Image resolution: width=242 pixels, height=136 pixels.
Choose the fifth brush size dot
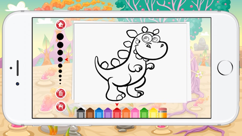60,66
